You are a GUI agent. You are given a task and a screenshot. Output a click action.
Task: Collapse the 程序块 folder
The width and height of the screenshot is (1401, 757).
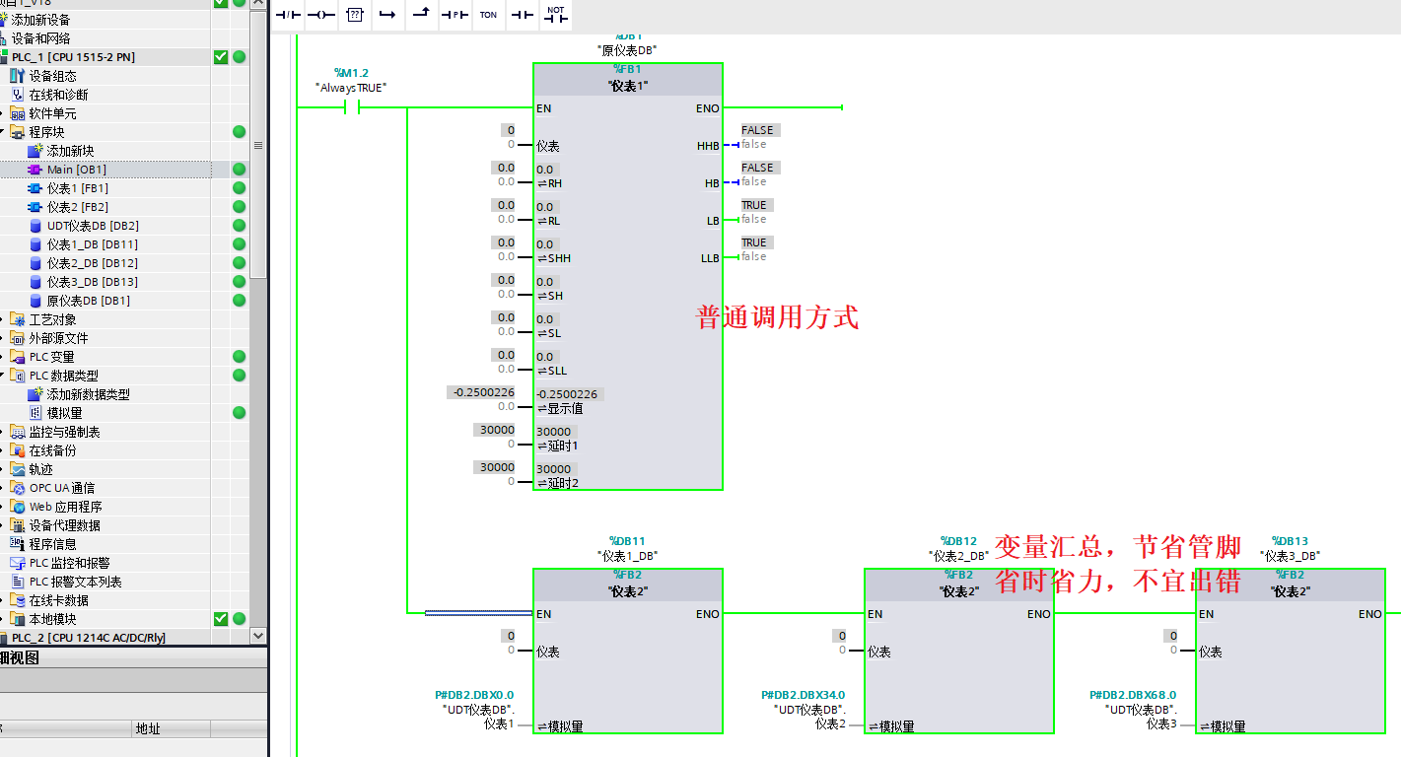click(4, 132)
